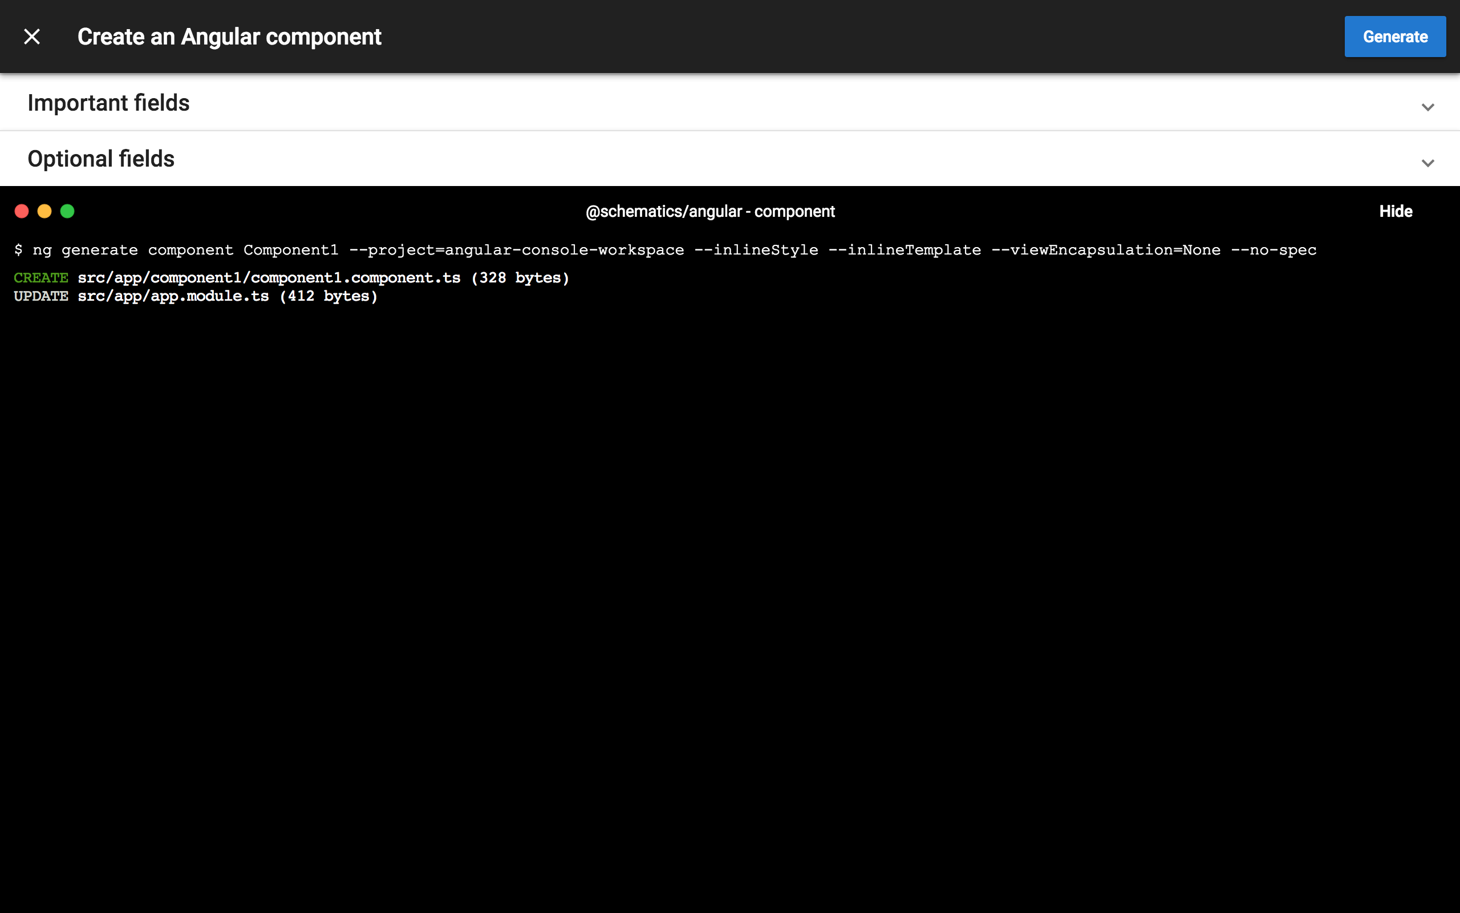Select the CREATE component1.component.ts output line
1460x913 pixels.
(291, 277)
